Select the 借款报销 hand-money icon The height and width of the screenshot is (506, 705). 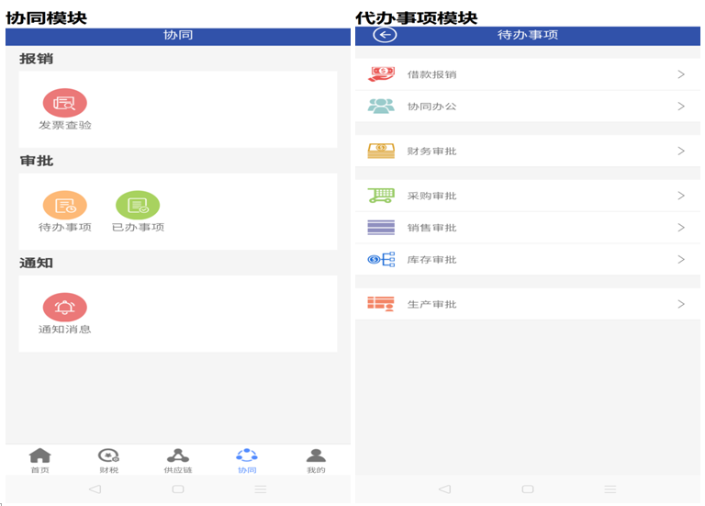(x=381, y=74)
